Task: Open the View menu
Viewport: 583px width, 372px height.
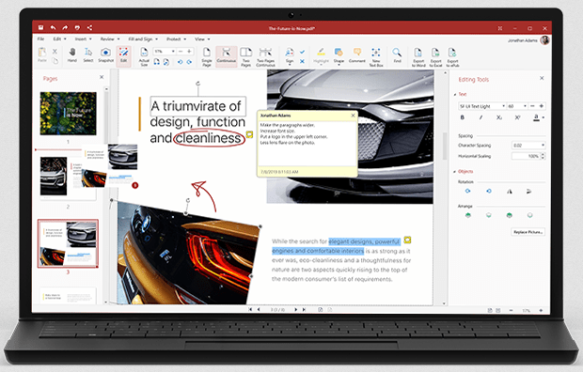Action: (202, 39)
